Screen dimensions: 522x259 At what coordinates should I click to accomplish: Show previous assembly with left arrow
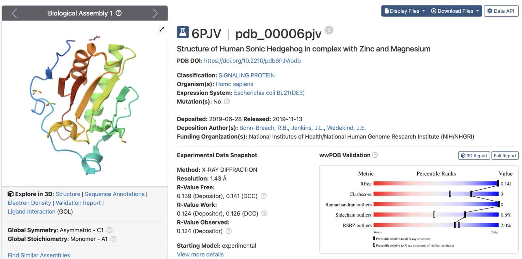click(x=14, y=13)
